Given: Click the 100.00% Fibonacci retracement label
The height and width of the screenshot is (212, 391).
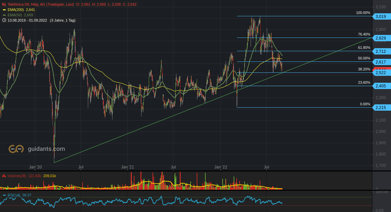Looking at the screenshot, I should point(364,12).
